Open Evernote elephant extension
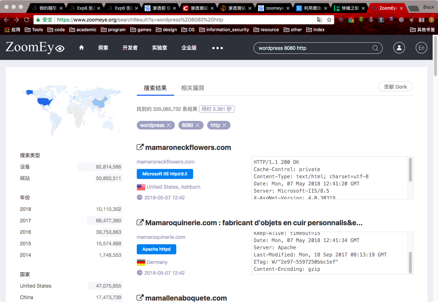 click(341, 20)
